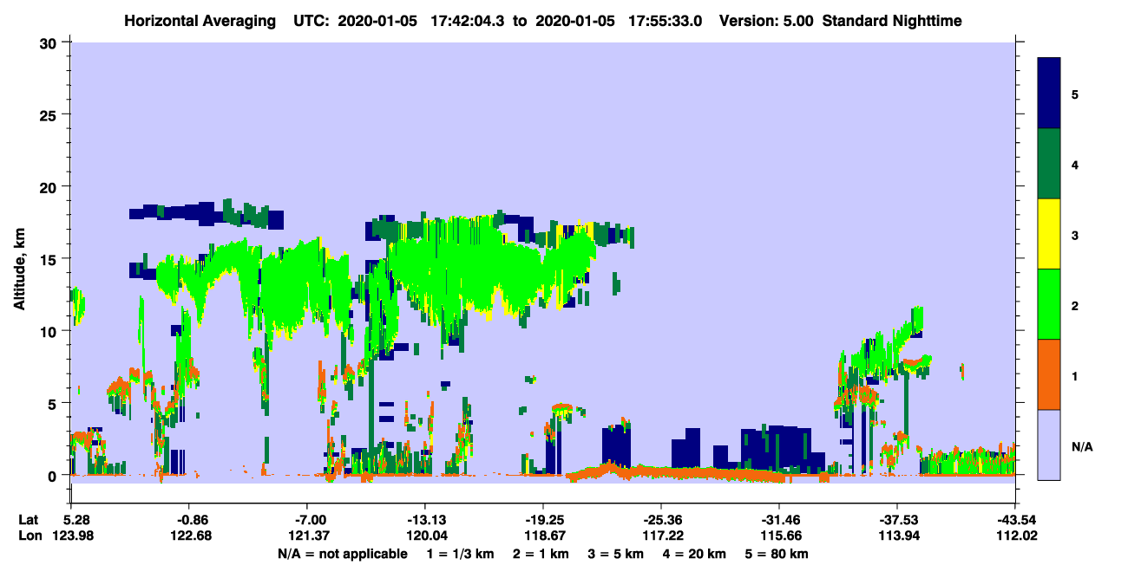1128x578 pixels.
Task: Click longitude value 120.04
Action: click(425, 535)
